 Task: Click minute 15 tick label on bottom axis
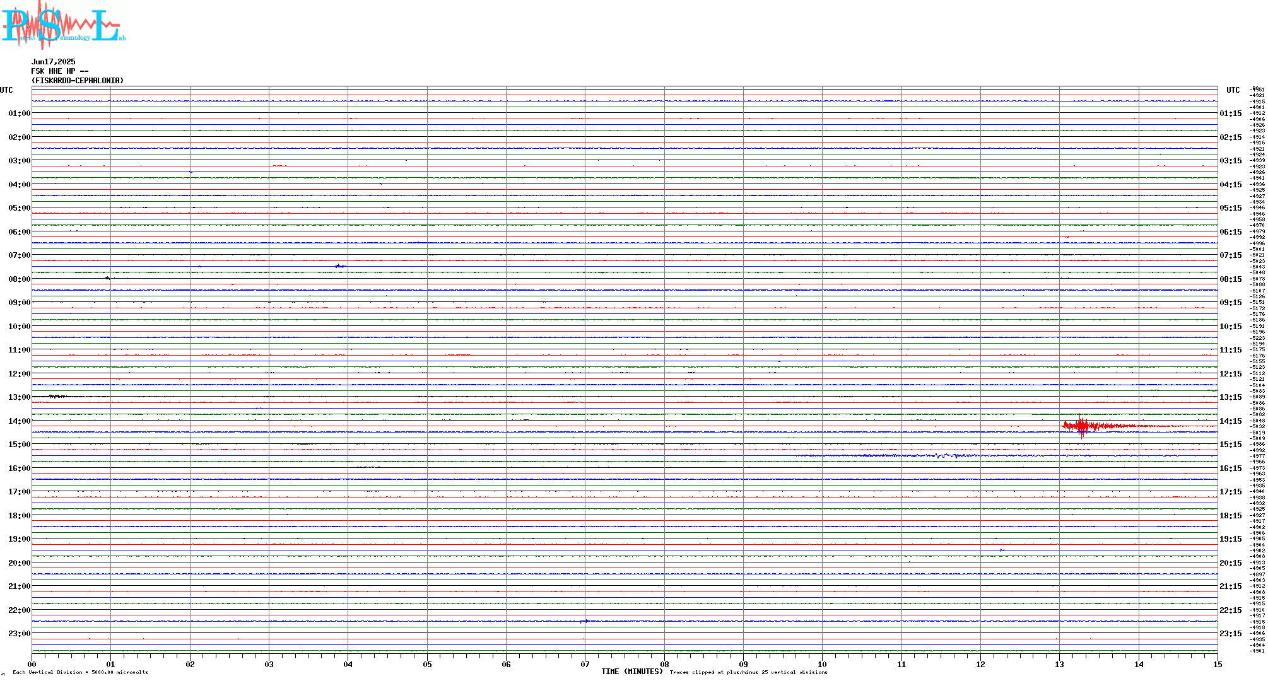[1218, 664]
